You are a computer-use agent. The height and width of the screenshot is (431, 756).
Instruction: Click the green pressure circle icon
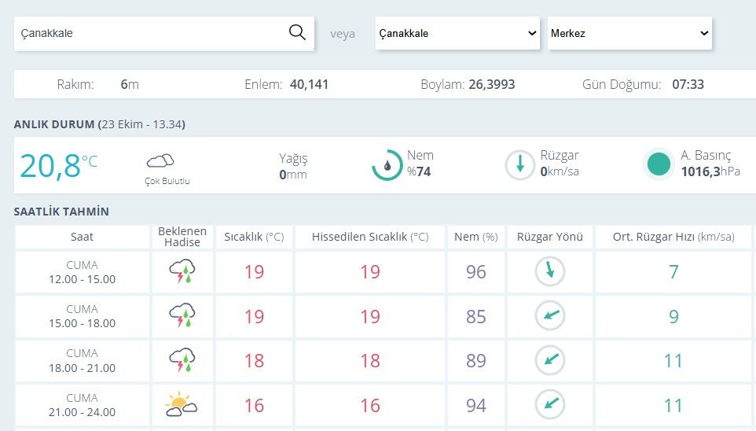pos(659,164)
